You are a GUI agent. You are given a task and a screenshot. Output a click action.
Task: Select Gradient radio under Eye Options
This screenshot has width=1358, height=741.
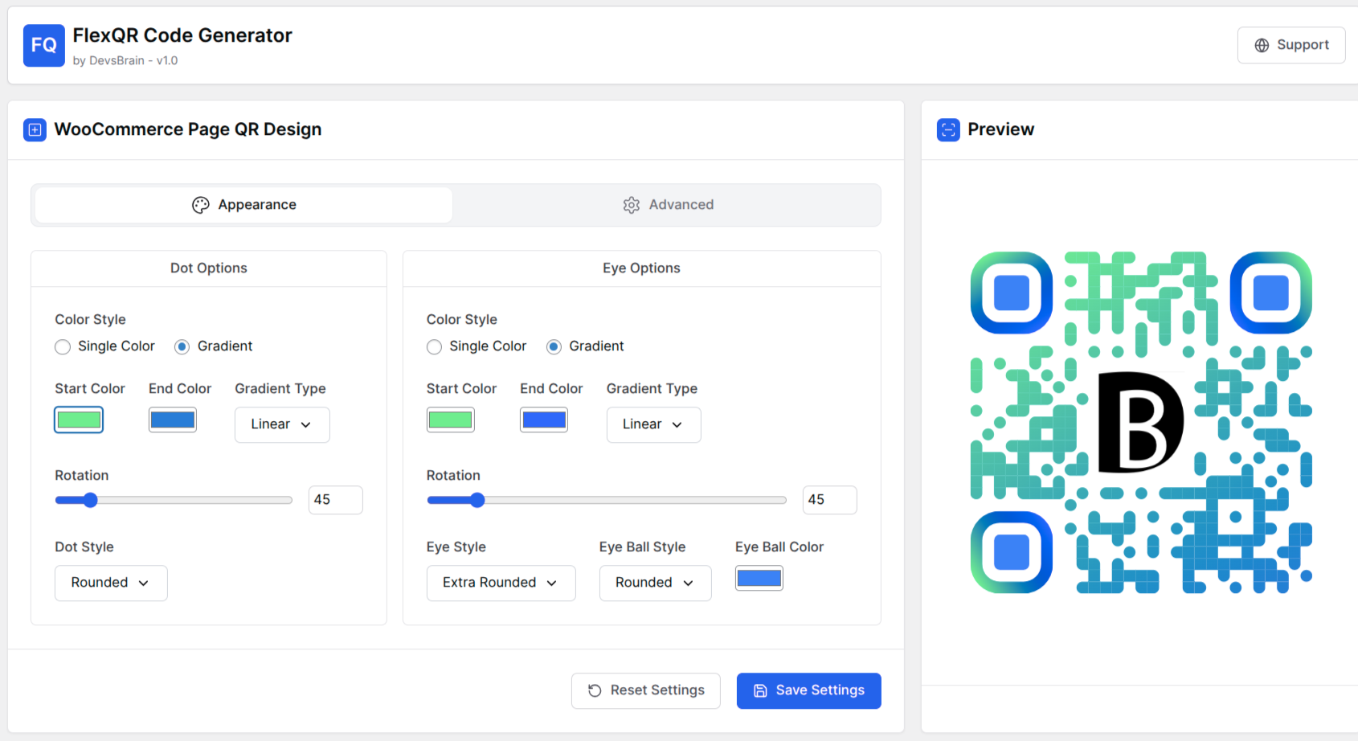click(x=554, y=346)
